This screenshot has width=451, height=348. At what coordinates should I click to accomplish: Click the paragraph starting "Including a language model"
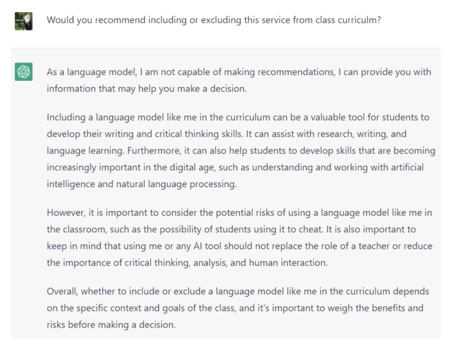pos(241,151)
